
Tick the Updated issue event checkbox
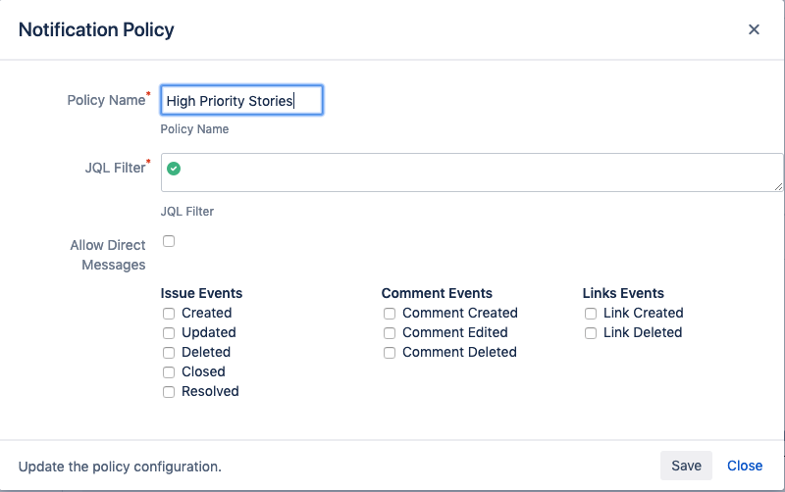[169, 333]
